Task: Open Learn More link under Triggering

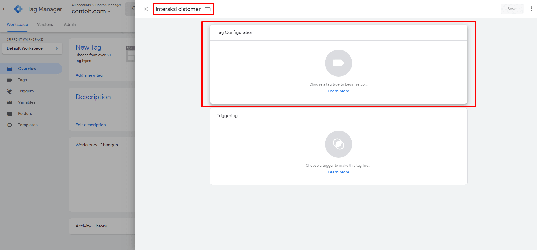Action: pyautogui.click(x=338, y=172)
